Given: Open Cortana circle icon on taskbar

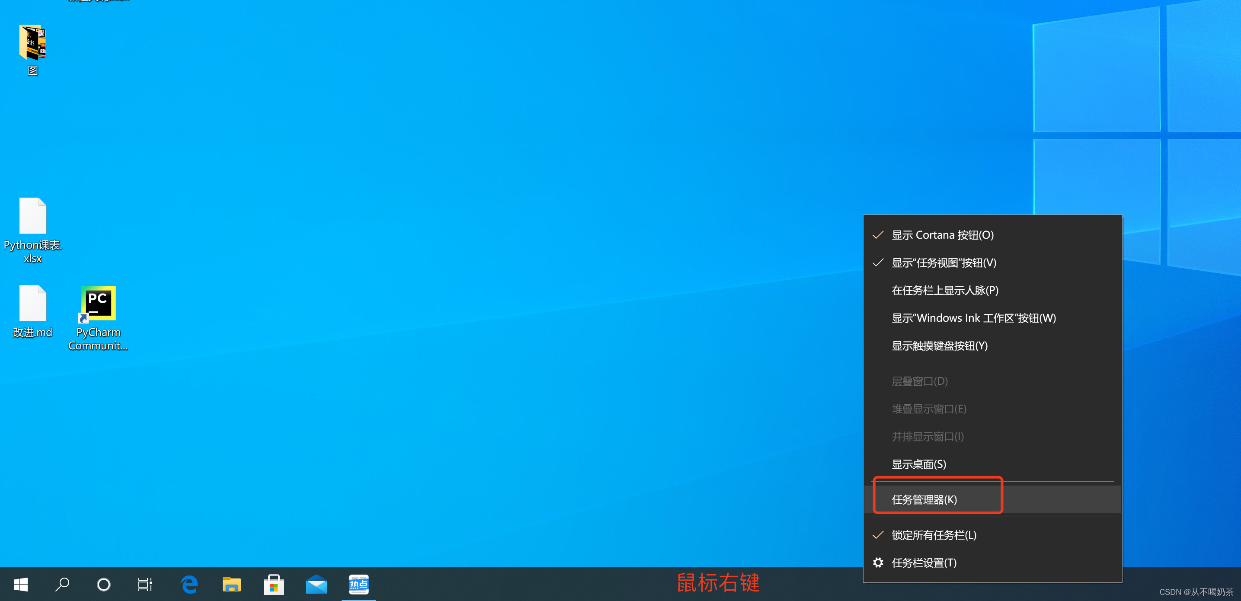Looking at the screenshot, I should (104, 584).
